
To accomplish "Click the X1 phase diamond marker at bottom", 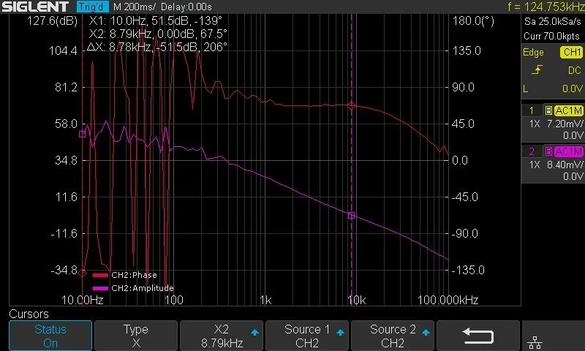I will click(83, 273).
